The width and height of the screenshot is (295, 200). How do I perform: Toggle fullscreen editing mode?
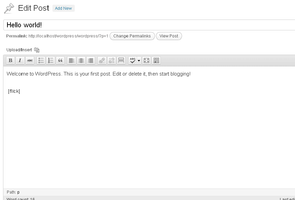(146, 60)
